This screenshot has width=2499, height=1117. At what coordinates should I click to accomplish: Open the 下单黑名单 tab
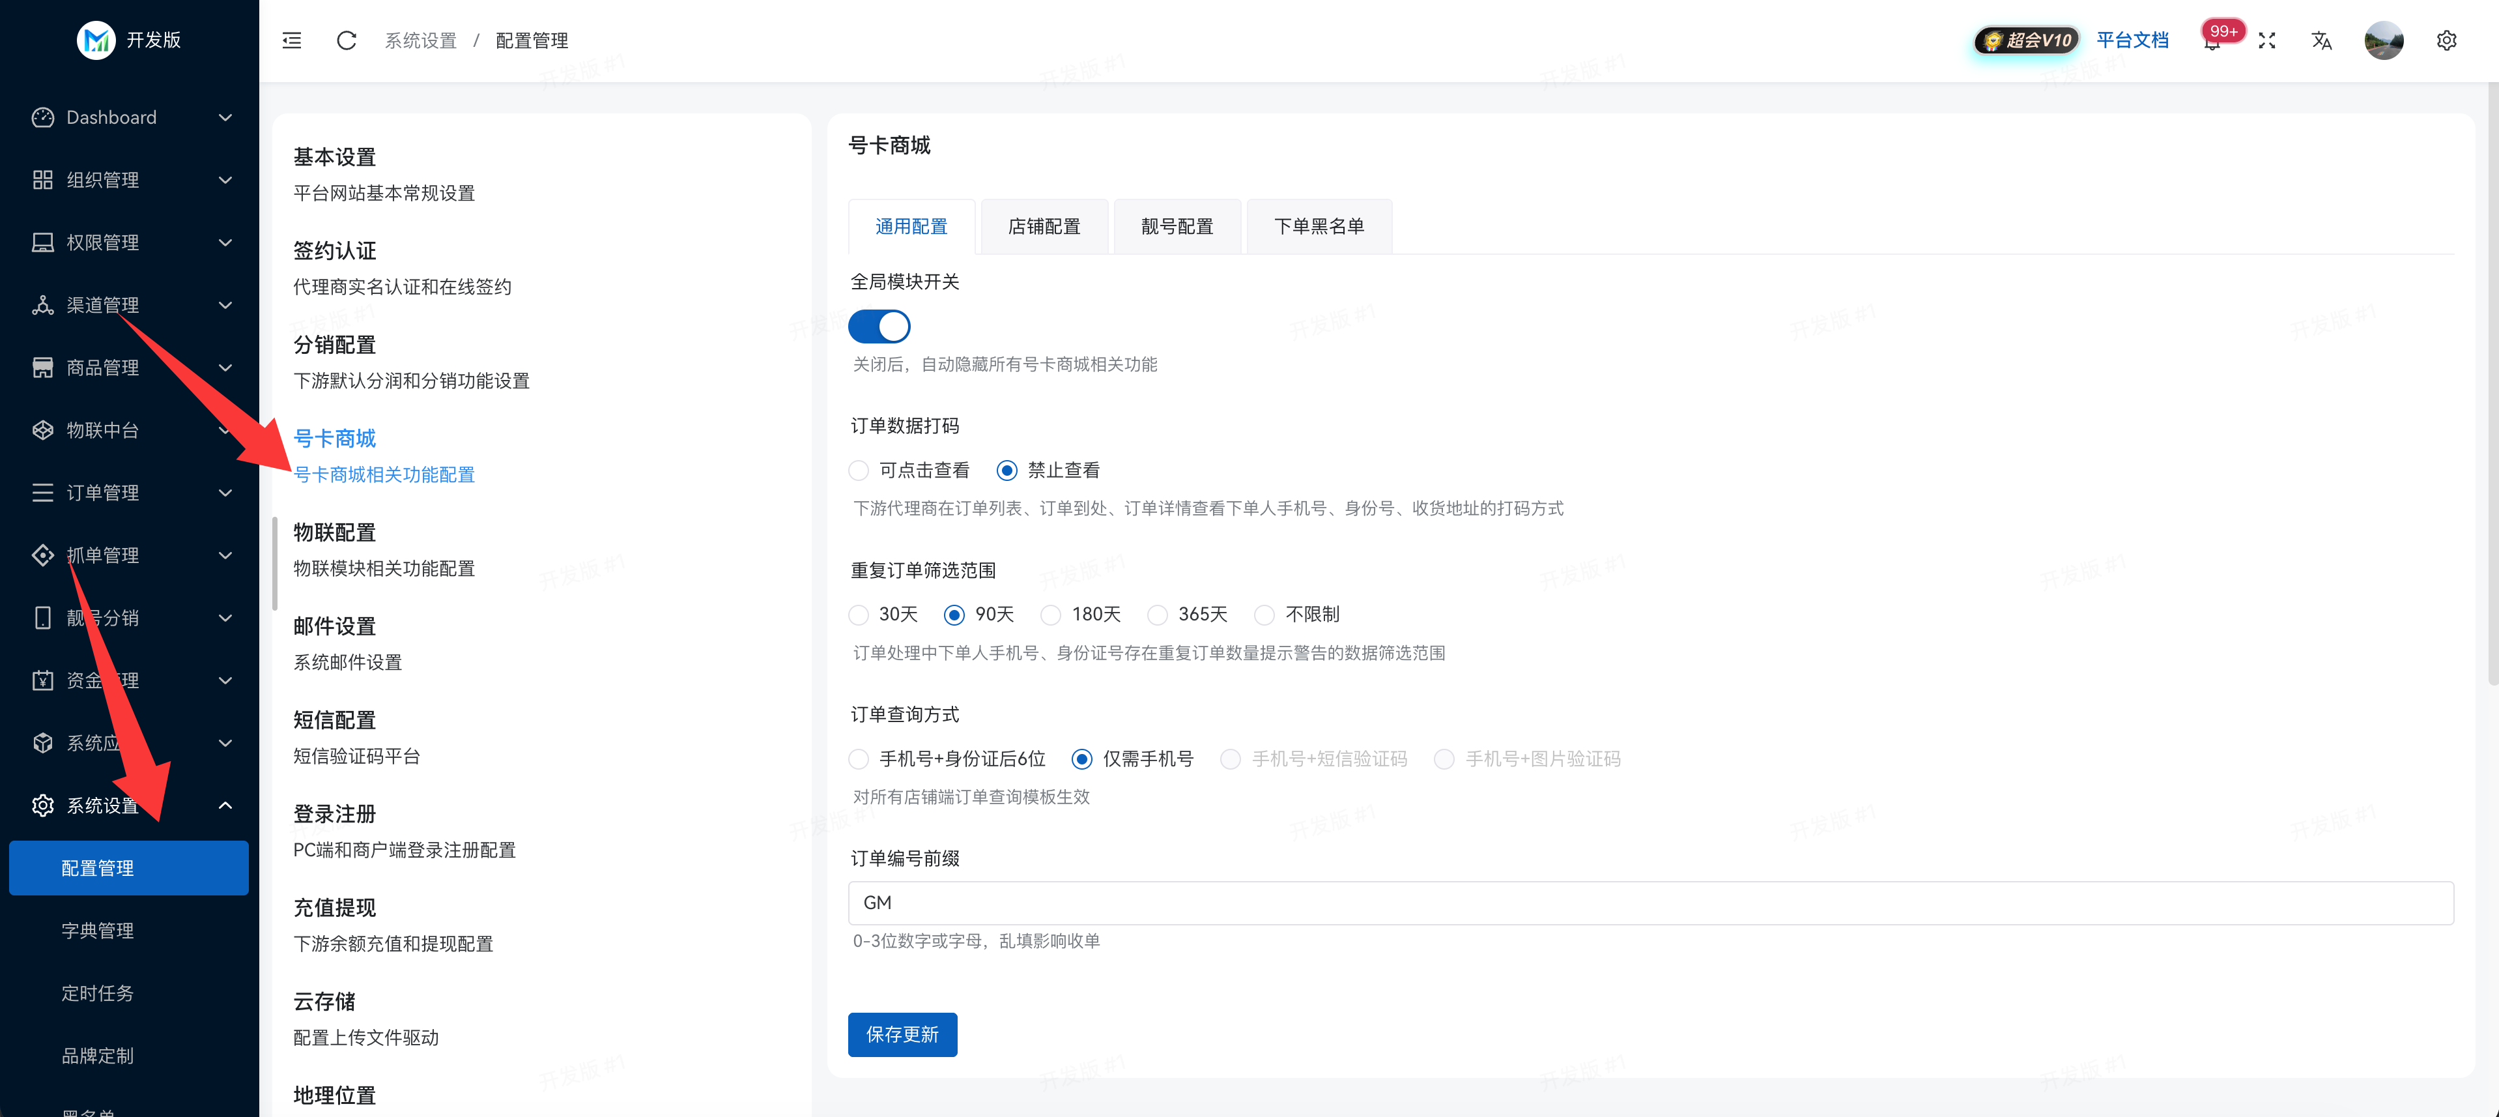1319,226
